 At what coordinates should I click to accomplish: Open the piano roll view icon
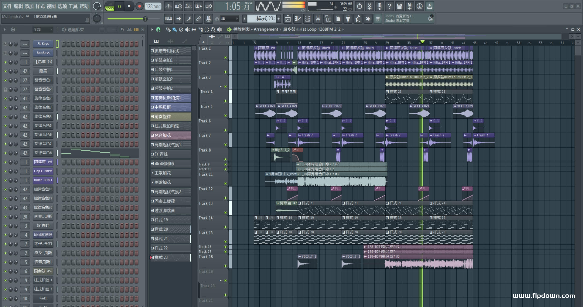(298, 19)
